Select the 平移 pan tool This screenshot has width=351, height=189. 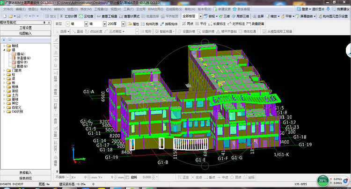tap(286, 16)
